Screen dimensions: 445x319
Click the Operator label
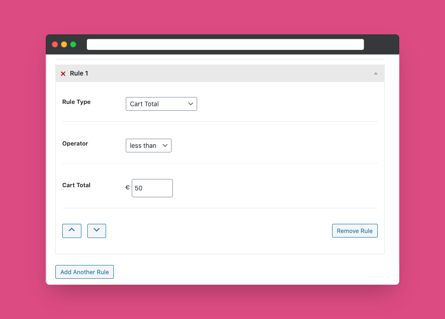point(75,143)
